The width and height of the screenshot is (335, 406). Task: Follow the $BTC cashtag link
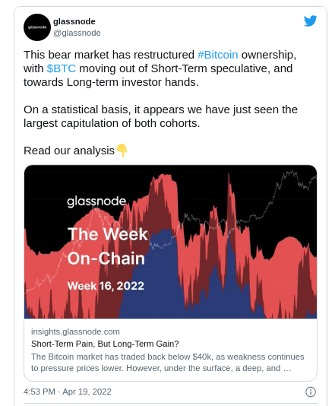pyautogui.click(x=62, y=68)
